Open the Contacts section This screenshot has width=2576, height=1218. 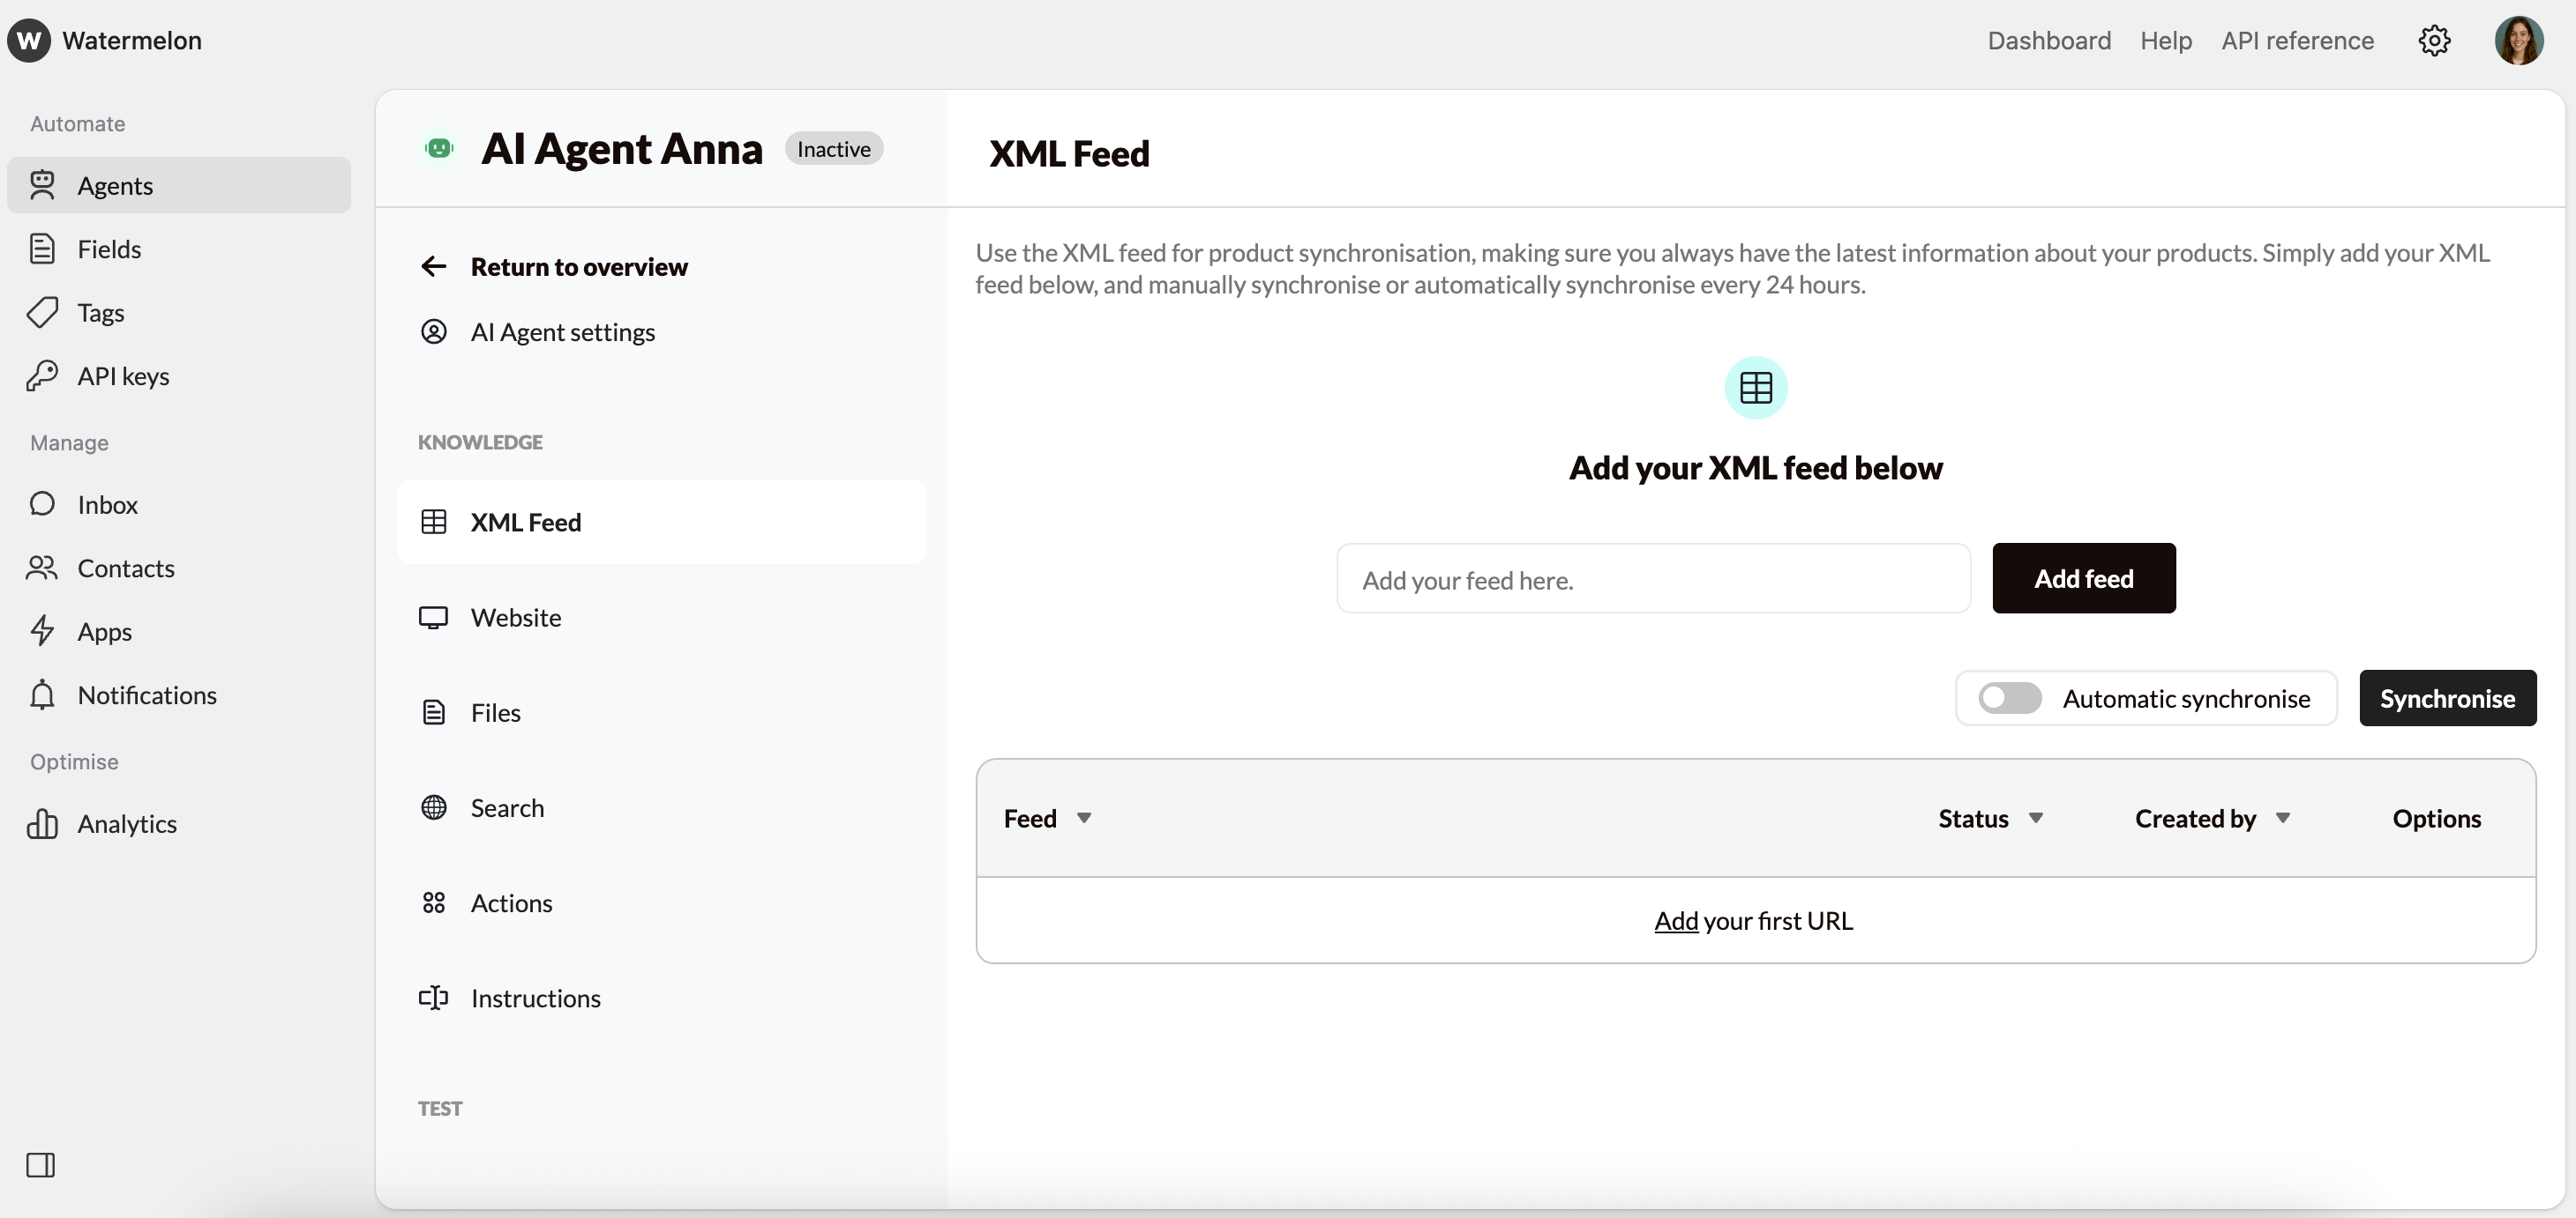(126, 568)
